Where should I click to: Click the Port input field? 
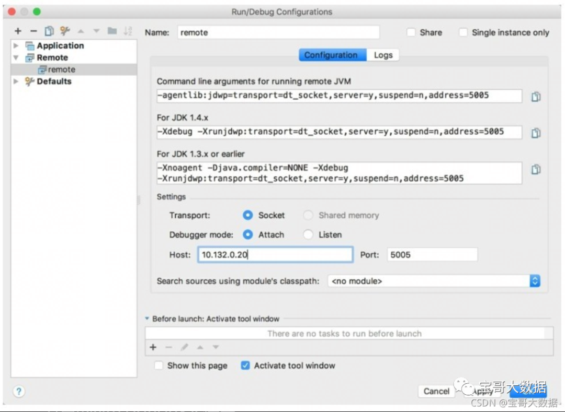pos(433,254)
